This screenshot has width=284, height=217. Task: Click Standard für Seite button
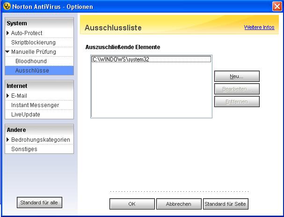point(226,204)
